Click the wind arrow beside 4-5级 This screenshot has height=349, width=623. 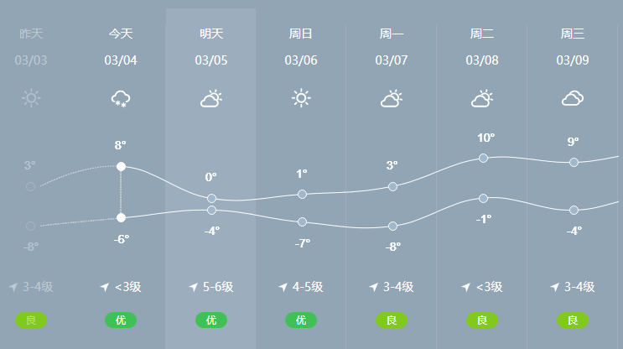283,287
